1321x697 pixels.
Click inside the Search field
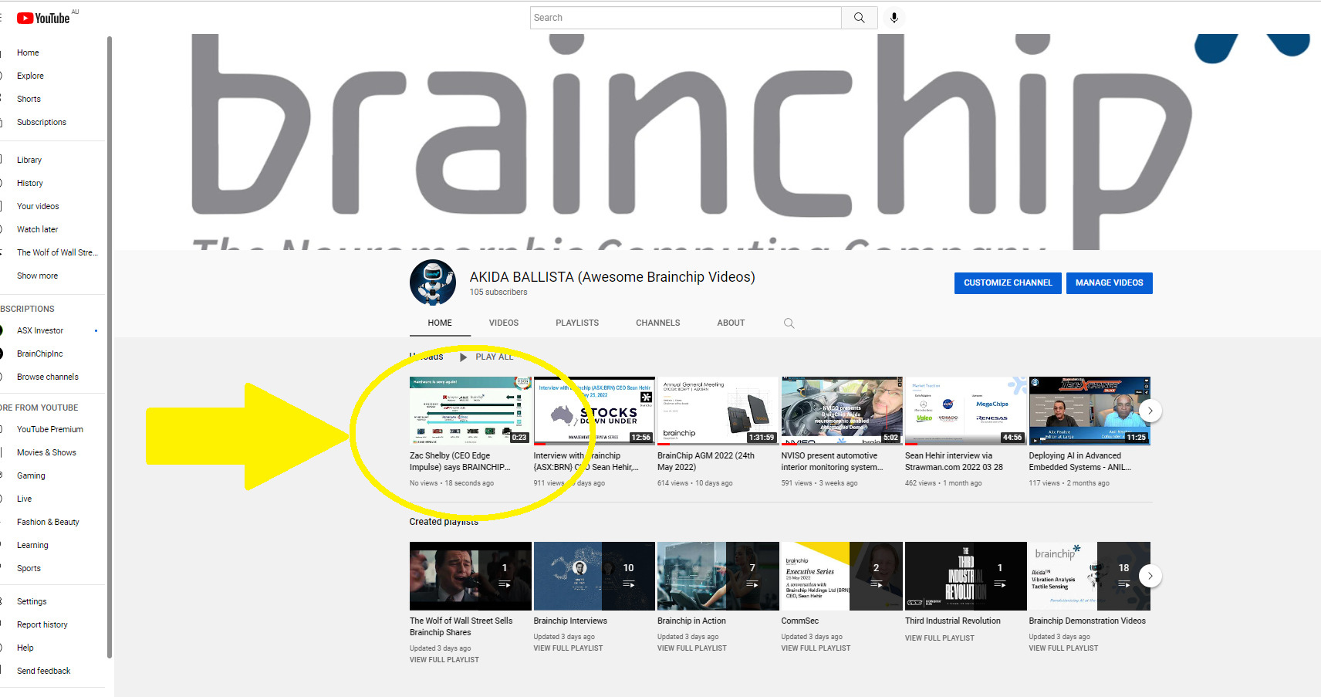[685, 18]
